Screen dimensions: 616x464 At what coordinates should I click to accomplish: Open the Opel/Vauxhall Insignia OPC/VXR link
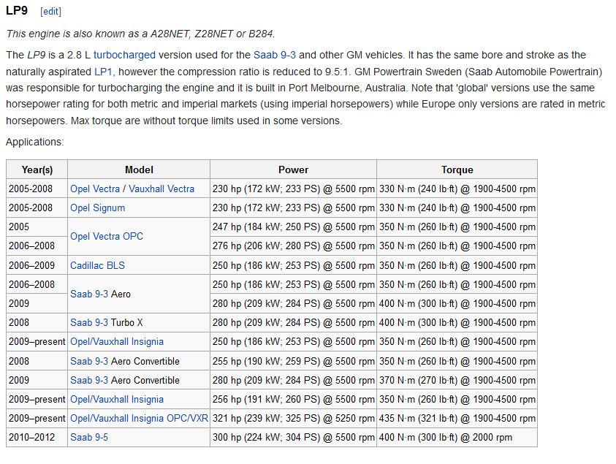(x=139, y=419)
